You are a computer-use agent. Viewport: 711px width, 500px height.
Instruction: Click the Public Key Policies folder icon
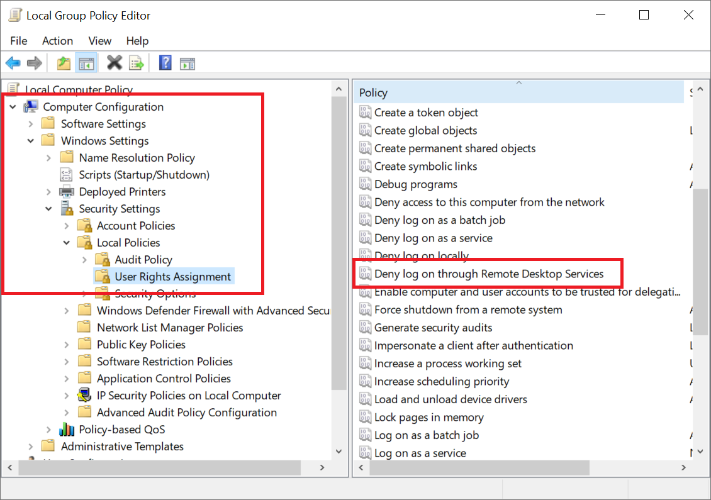(x=84, y=344)
